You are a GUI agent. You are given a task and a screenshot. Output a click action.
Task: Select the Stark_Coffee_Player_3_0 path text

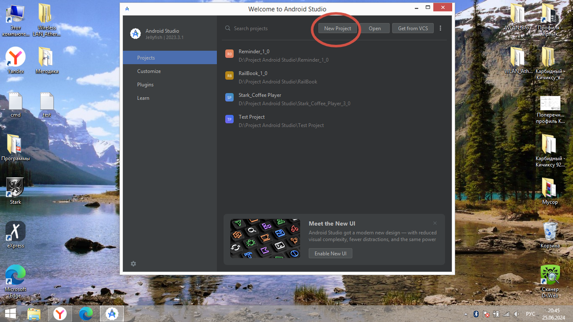click(295, 104)
